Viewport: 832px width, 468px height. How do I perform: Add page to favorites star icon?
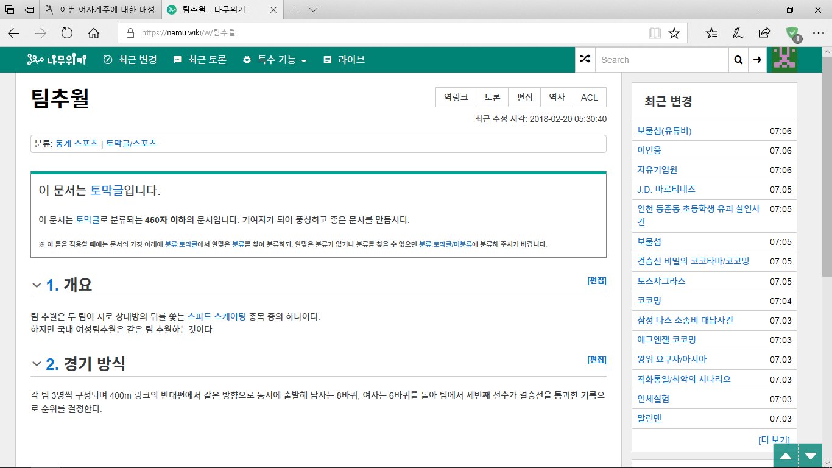coord(674,34)
